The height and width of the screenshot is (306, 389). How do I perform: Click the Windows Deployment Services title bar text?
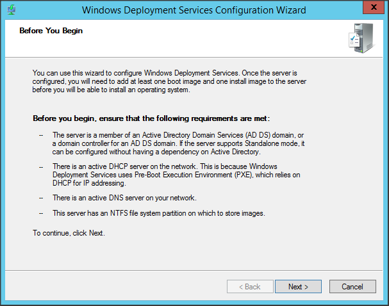pos(194,10)
